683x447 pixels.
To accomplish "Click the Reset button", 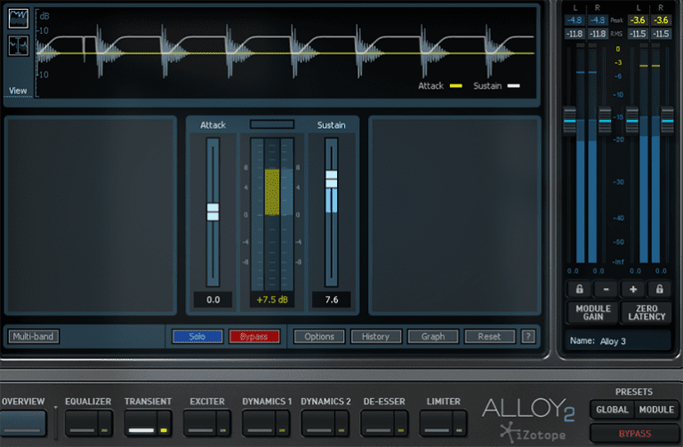I will coord(490,337).
